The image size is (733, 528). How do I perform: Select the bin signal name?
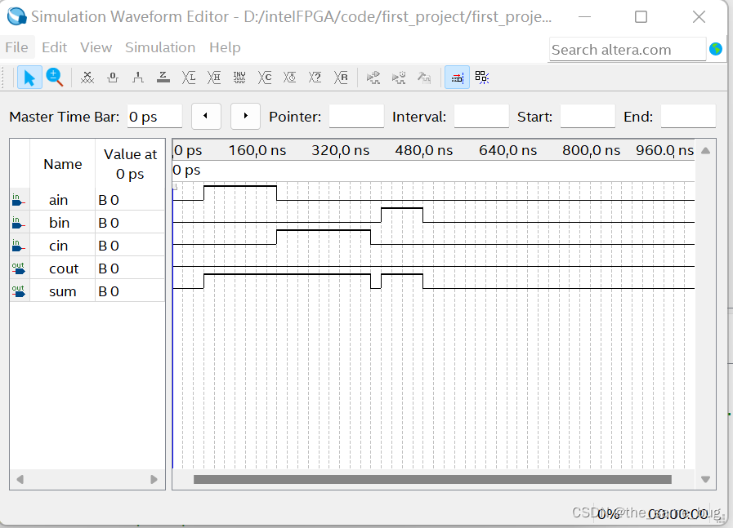[x=60, y=223]
